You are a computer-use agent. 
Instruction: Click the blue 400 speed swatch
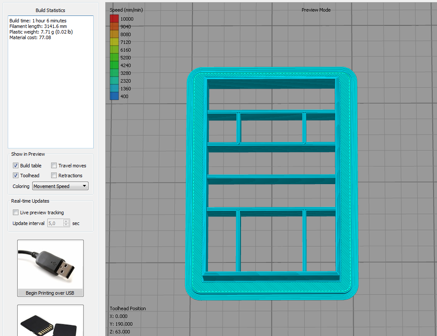coord(114,96)
